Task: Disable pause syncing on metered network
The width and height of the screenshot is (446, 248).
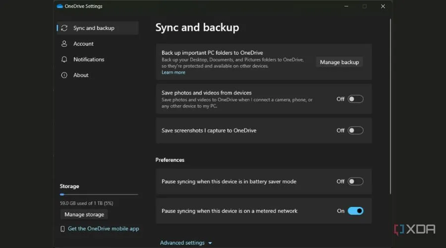Action: pyautogui.click(x=355, y=211)
